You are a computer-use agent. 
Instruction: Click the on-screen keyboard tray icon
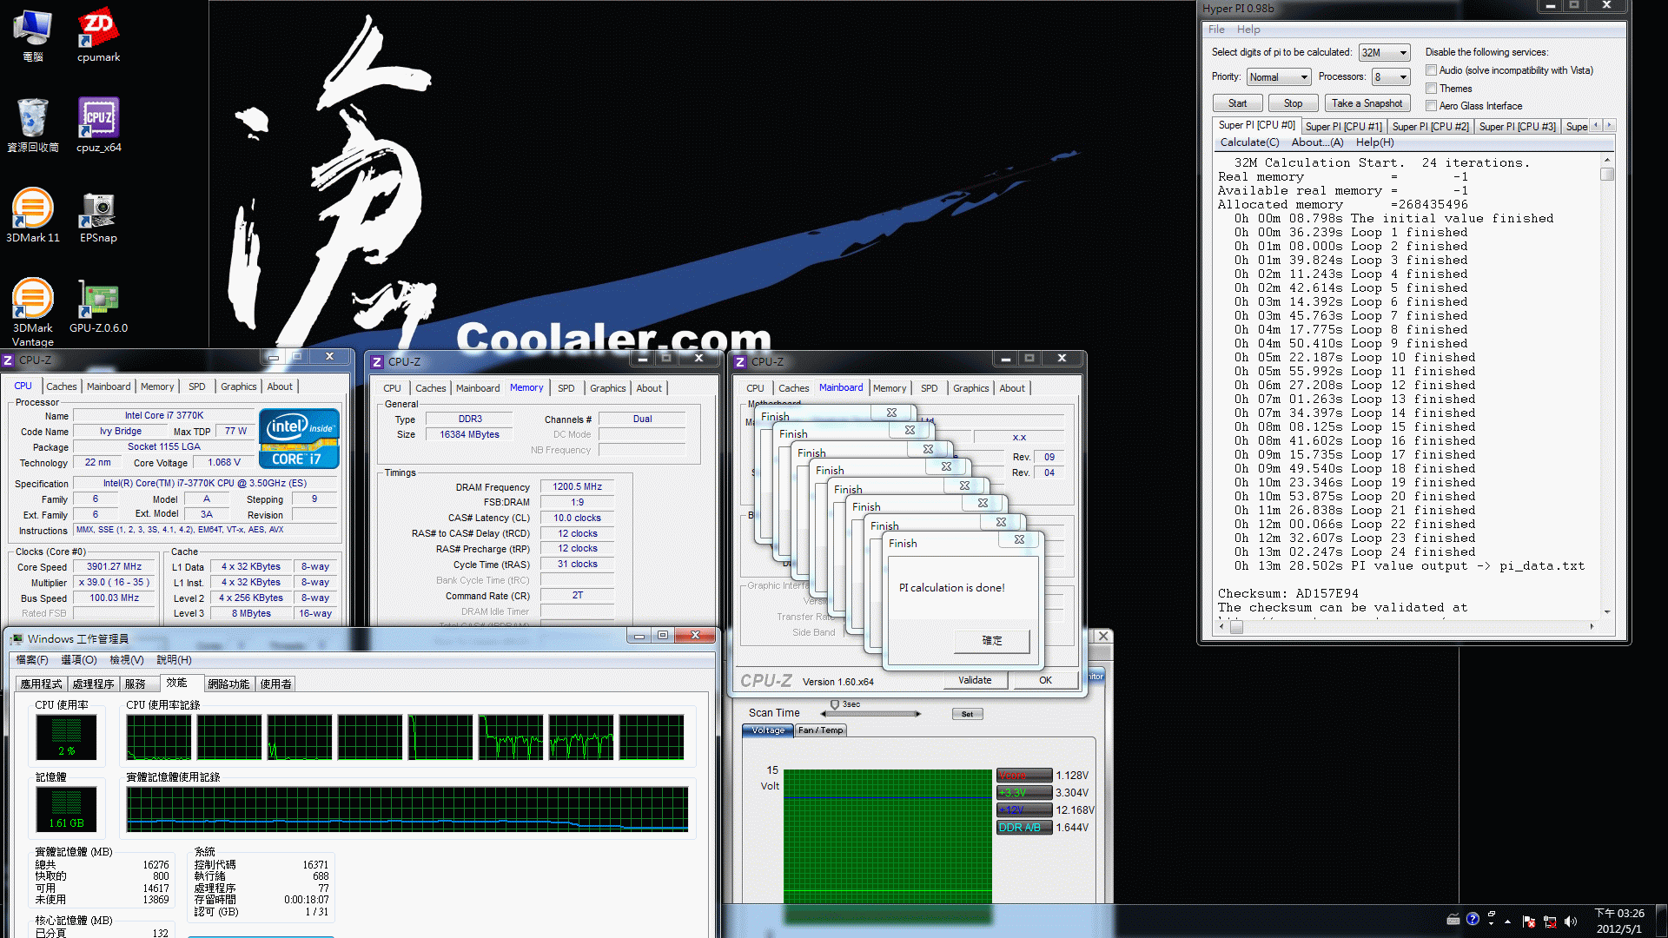(x=1453, y=920)
